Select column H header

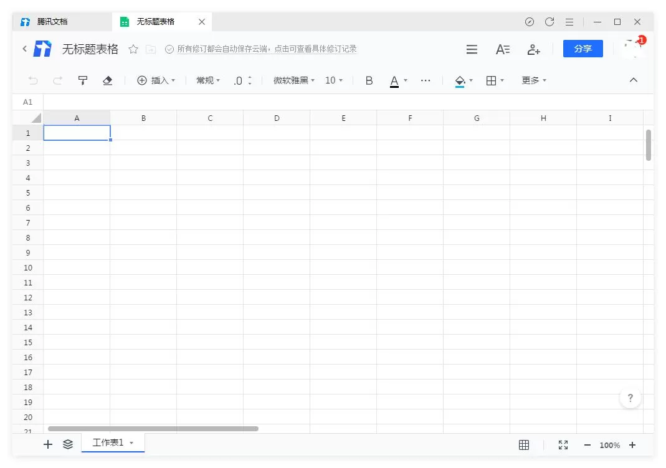pos(543,118)
